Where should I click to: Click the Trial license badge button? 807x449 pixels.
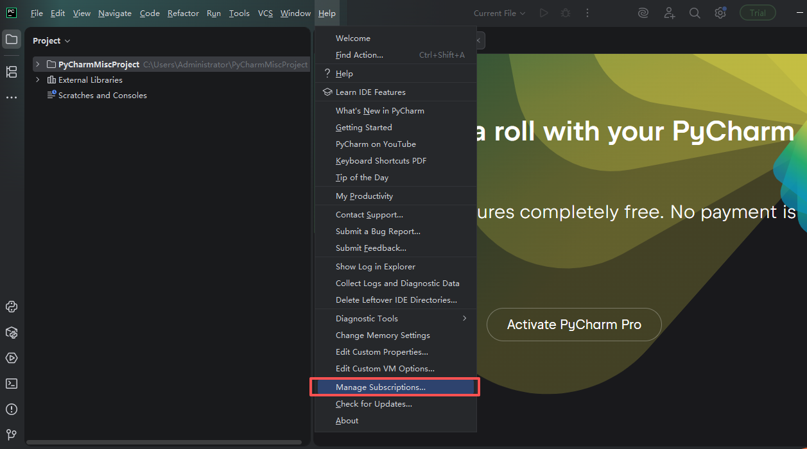[758, 13]
